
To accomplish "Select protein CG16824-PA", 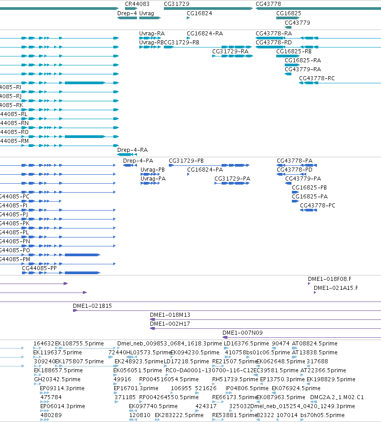I will click(205, 170).
